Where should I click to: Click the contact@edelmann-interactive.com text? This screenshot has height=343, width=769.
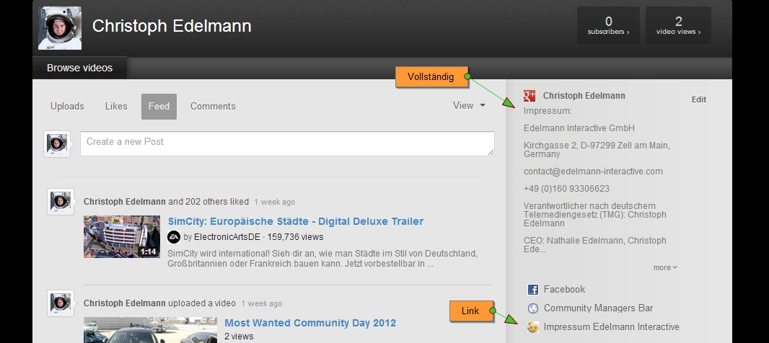[x=593, y=171]
